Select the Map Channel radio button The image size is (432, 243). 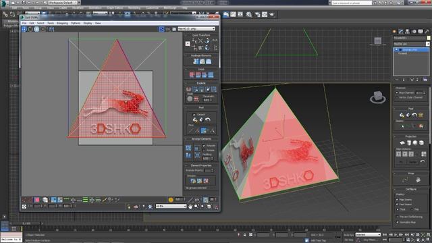click(397, 93)
